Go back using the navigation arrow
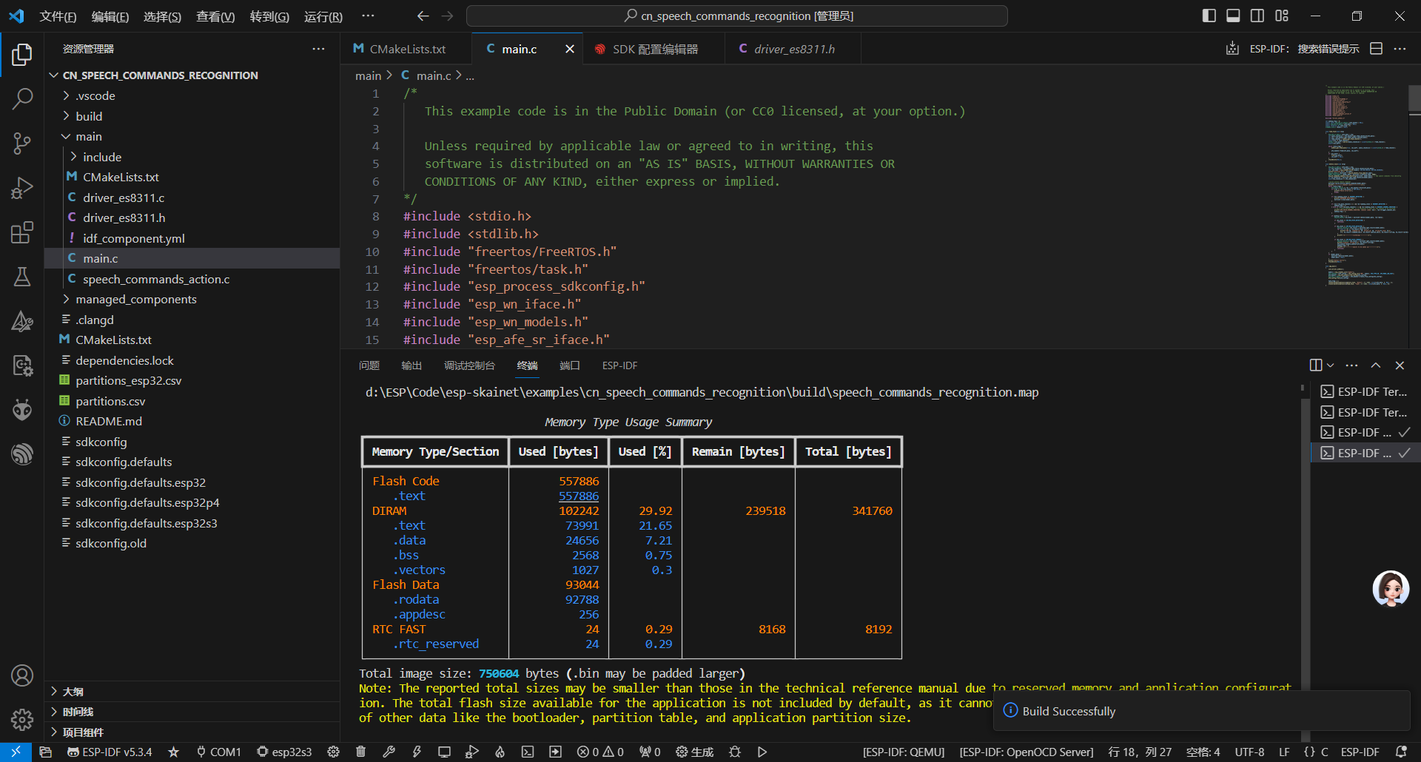This screenshot has height=762, width=1421. pos(423,16)
